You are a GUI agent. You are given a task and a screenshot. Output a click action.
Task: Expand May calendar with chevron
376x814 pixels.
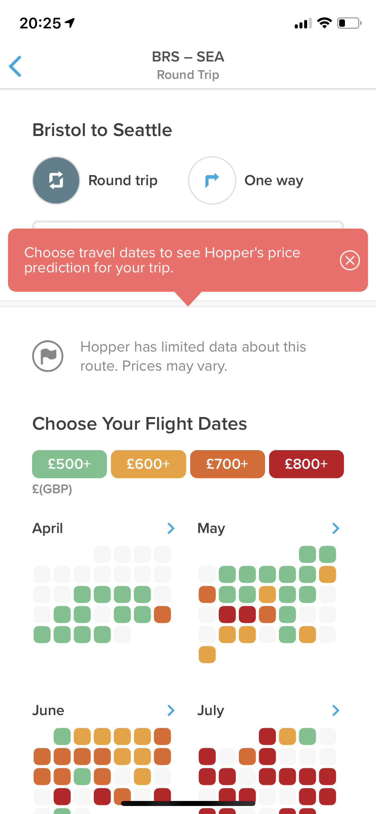click(336, 528)
